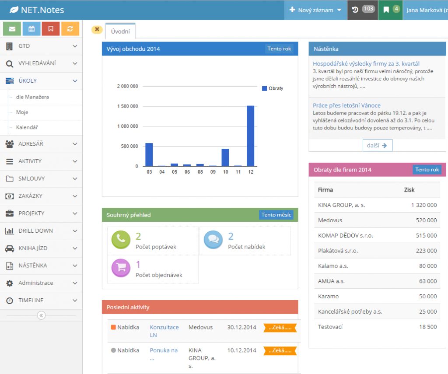Click the red bookmark quick button

tap(51, 29)
